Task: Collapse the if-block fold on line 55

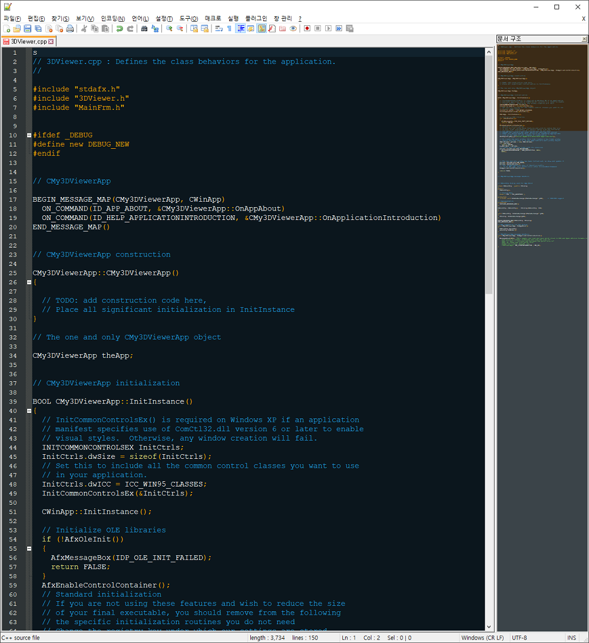Action: pyautogui.click(x=29, y=548)
